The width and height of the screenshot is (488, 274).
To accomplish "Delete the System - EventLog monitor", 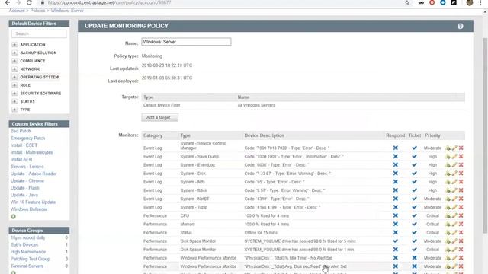I will (461, 165).
